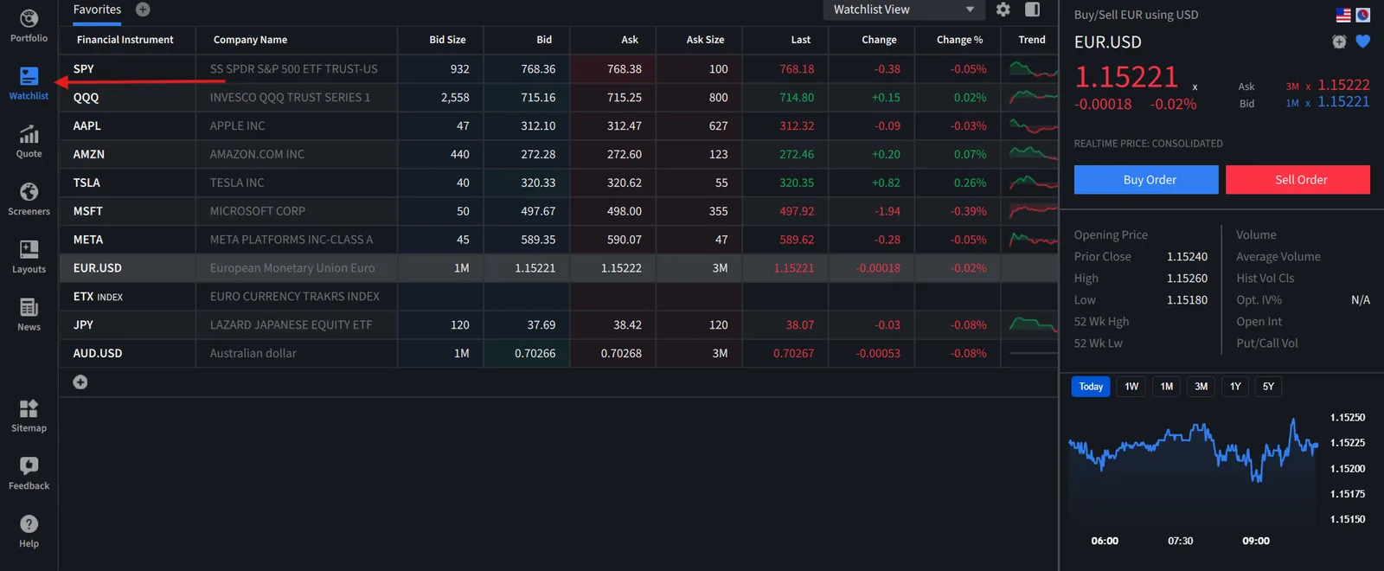
Task: Add a new watchlist tab next to Favorites
Action: click(x=143, y=10)
